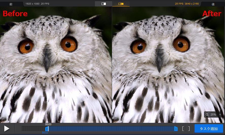Set trim end with right bracket
225x135 pixels.
189,129
